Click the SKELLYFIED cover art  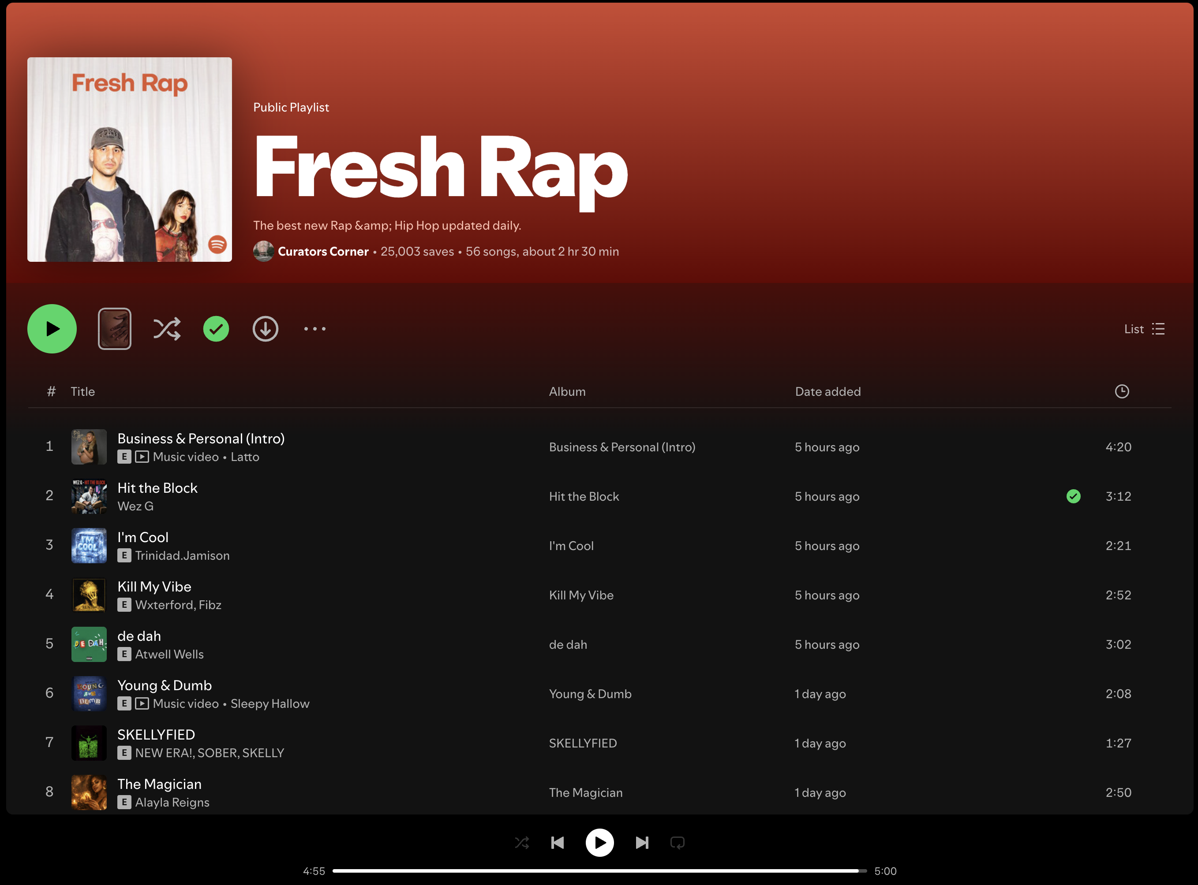point(89,743)
